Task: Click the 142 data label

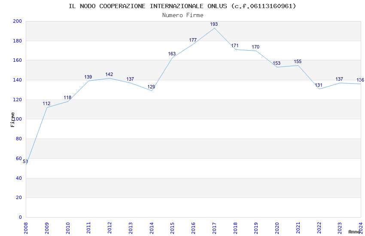Action: 109,75
